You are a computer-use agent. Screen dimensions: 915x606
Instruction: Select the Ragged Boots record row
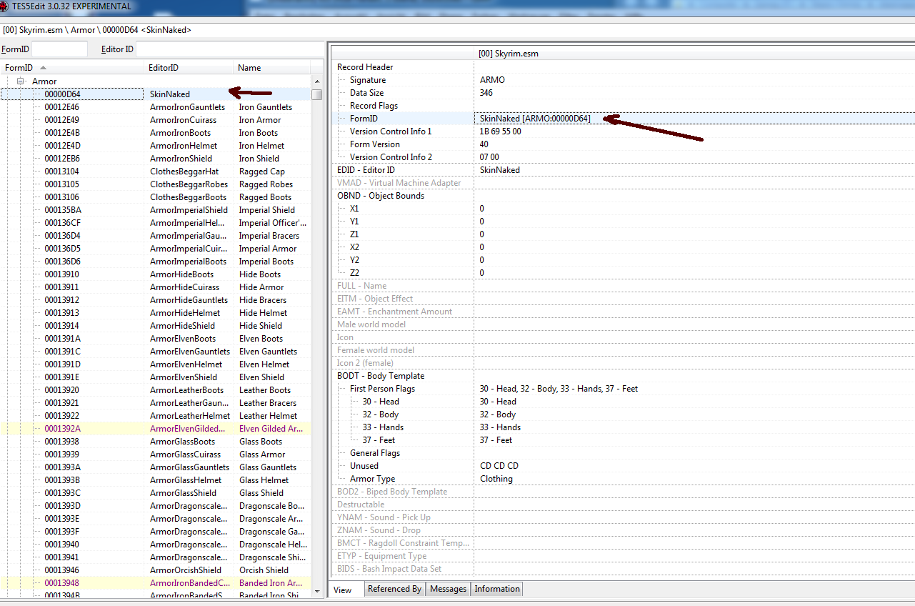point(156,197)
